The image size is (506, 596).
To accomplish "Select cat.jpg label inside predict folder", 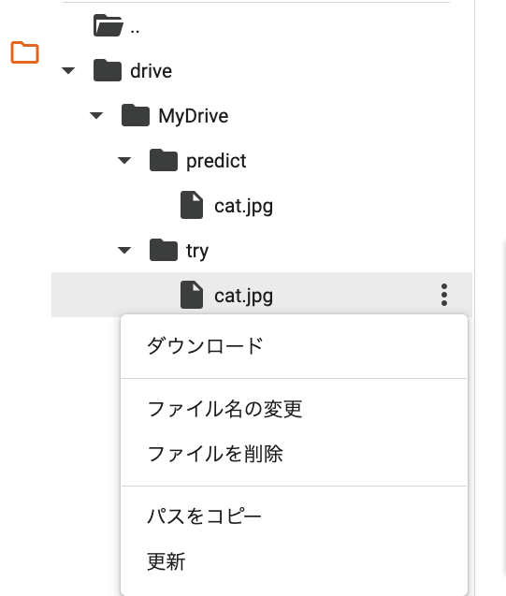I will click(243, 207).
